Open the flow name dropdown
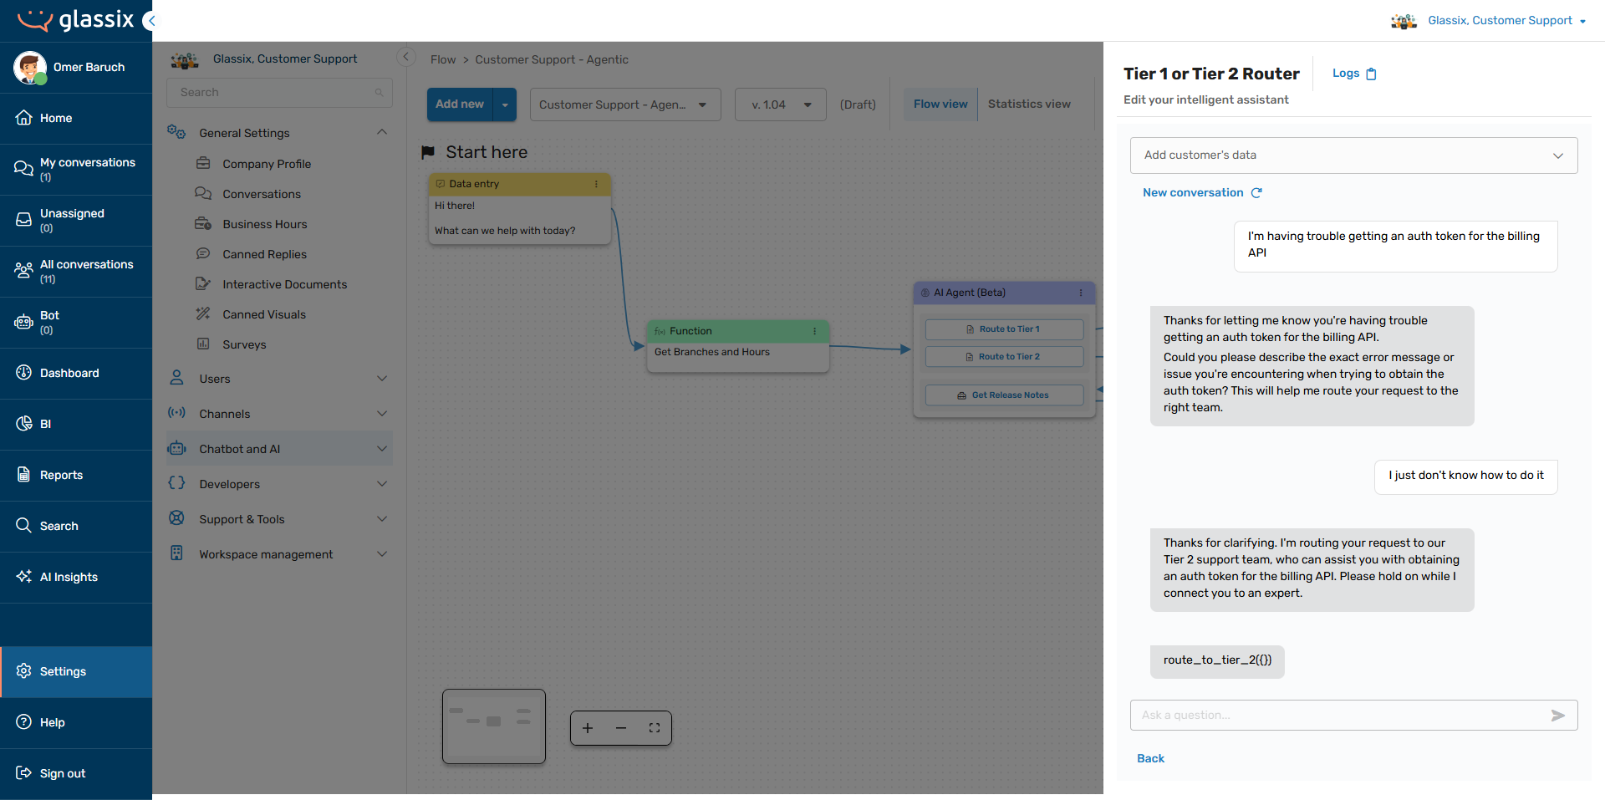 (x=625, y=104)
